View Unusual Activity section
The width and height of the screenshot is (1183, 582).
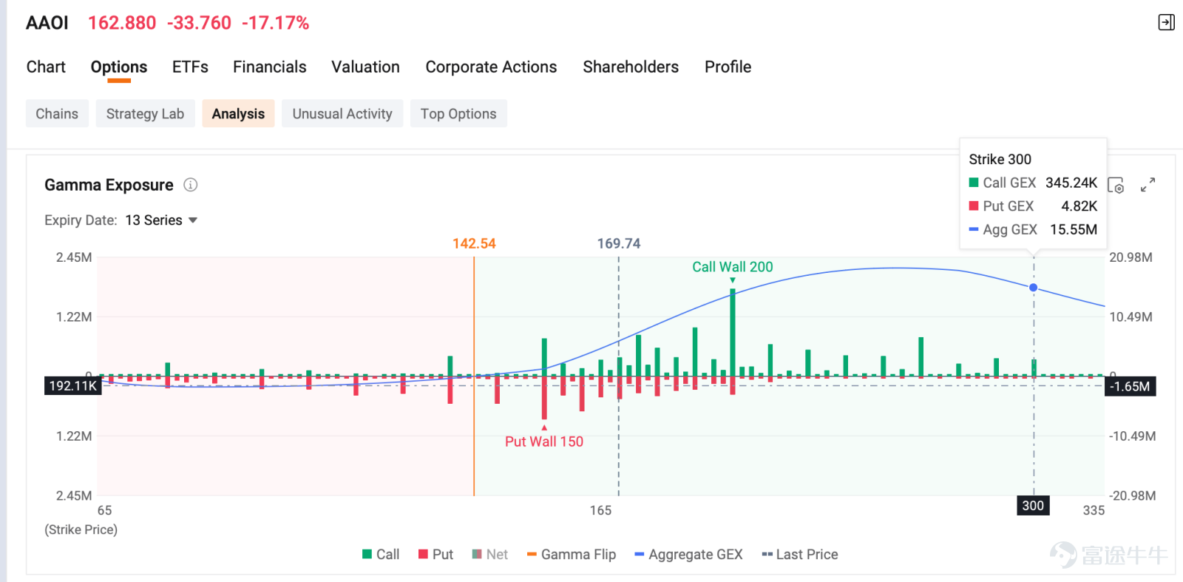342,114
